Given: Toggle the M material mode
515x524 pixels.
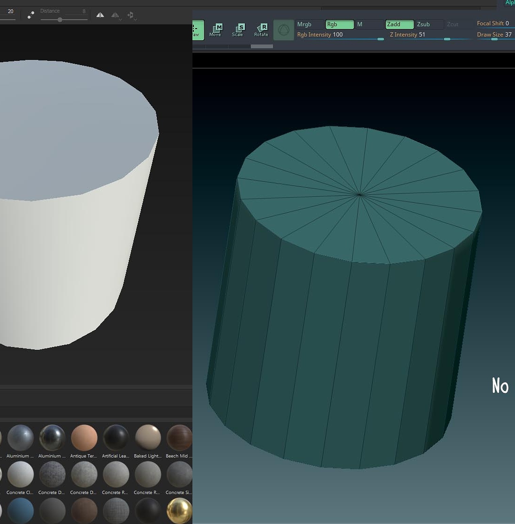Looking at the screenshot, I should click(369, 24).
